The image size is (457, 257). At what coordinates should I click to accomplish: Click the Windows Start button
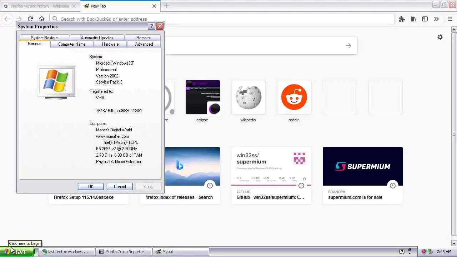click(x=17, y=252)
